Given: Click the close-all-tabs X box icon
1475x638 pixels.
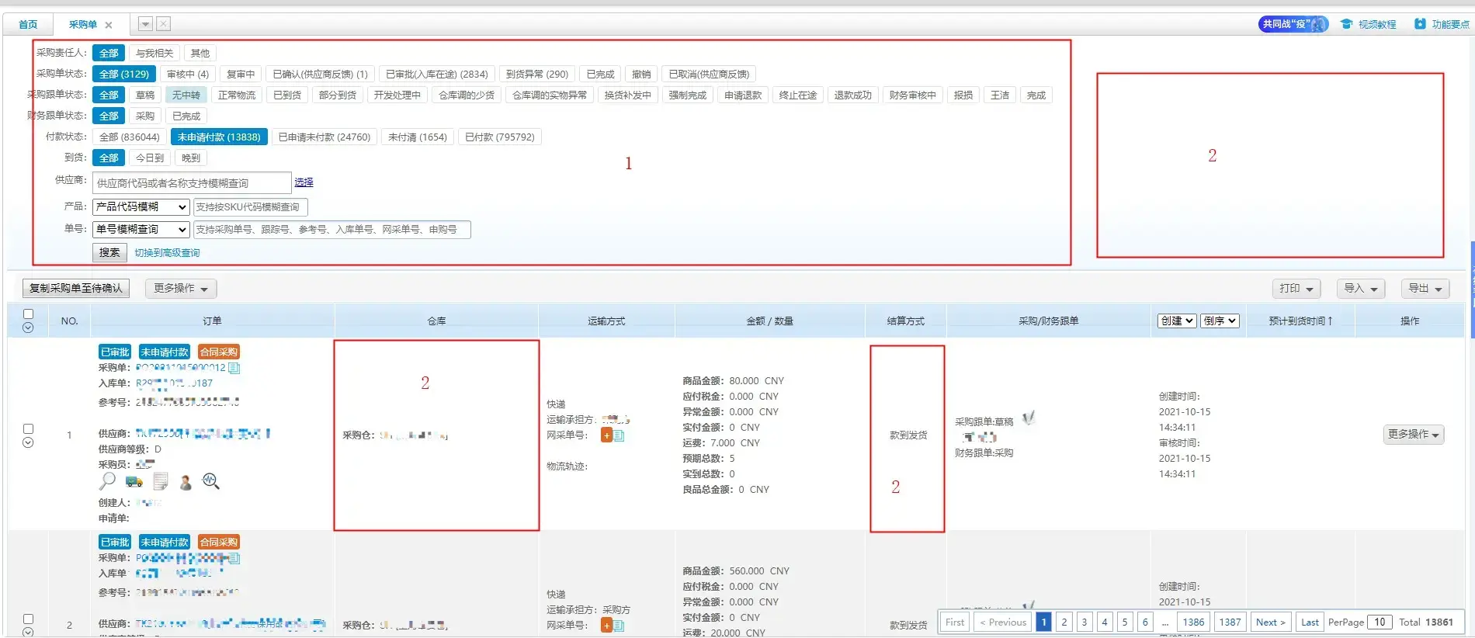Looking at the screenshot, I should (164, 24).
